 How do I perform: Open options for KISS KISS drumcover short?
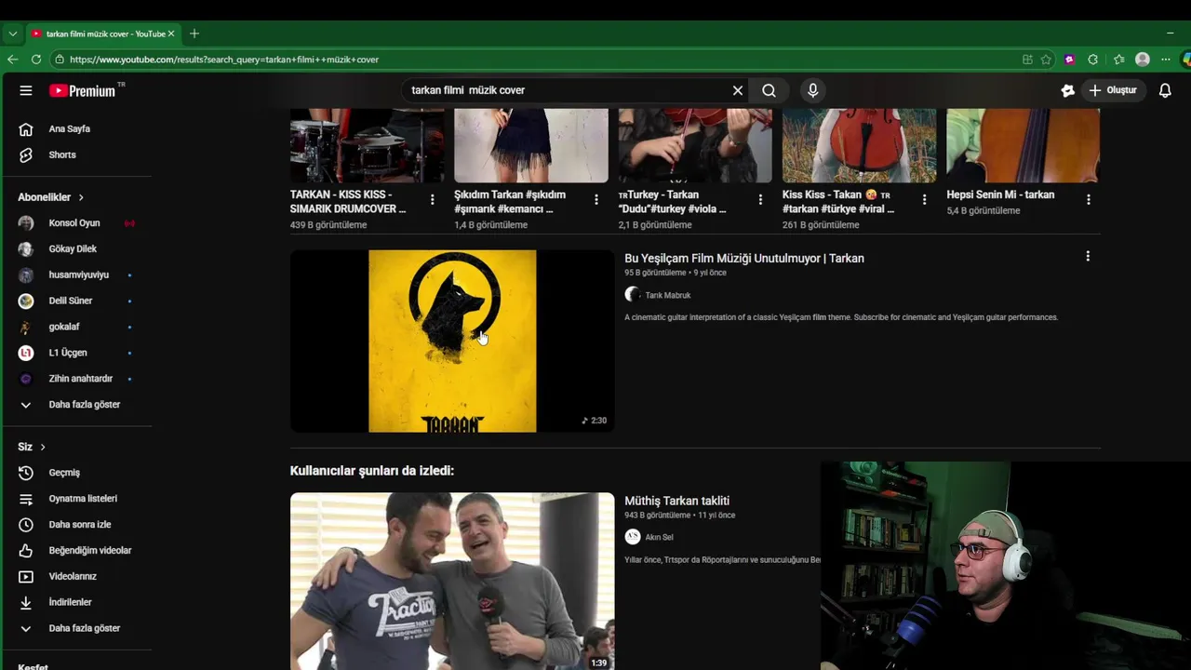pyautogui.click(x=433, y=199)
